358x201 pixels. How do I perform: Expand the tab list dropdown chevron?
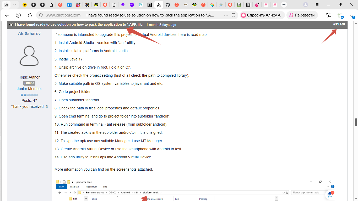(x=15, y=5)
